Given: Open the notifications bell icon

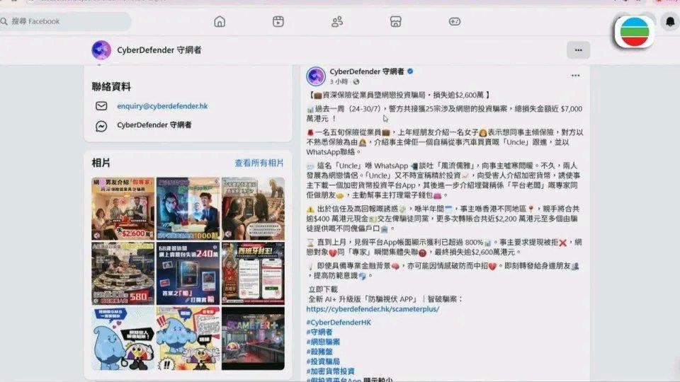Looking at the screenshot, I should [670, 22].
